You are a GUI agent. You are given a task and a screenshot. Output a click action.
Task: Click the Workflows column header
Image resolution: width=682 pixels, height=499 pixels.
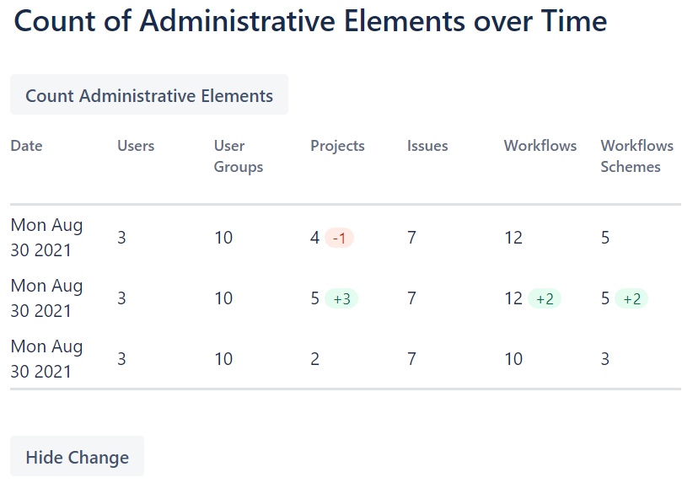(x=540, y=146)
